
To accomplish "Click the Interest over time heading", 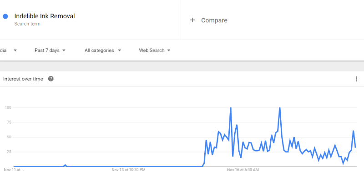I will [23, 79].
